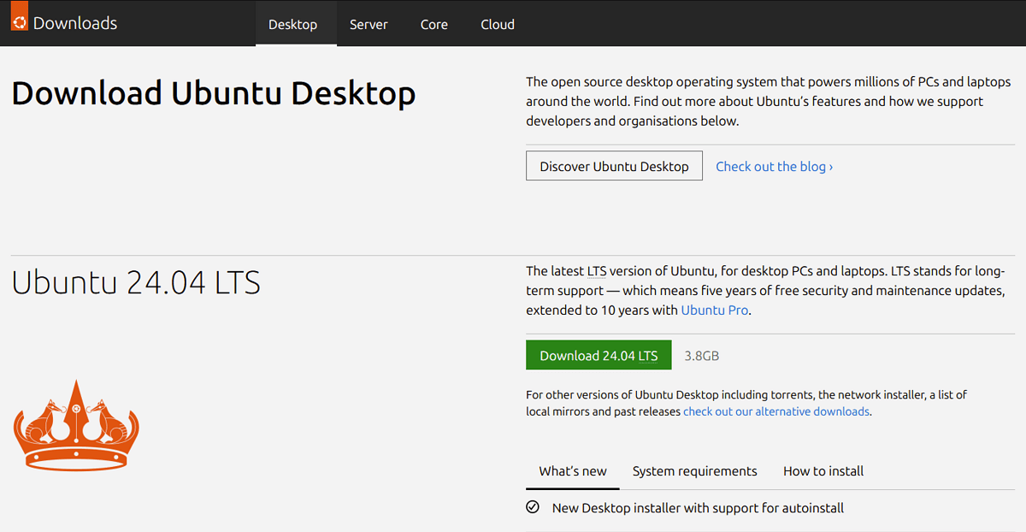Switch to the Server tab

(x=369, y=24)
